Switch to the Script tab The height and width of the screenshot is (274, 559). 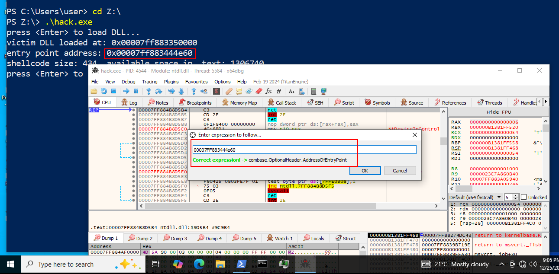point(343,102)
